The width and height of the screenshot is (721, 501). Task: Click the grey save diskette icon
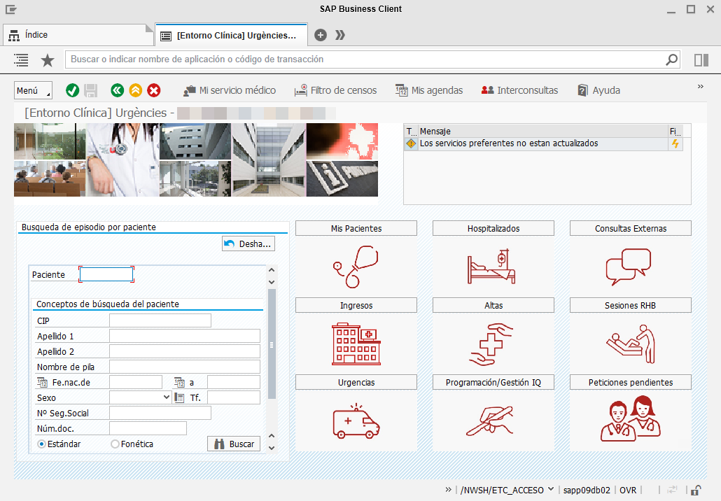pos(90,90)
